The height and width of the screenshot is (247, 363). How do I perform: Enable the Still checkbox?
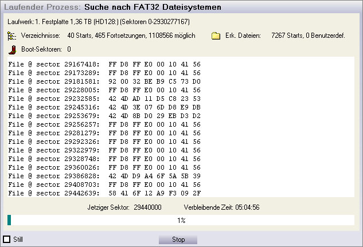click(7, 239)
